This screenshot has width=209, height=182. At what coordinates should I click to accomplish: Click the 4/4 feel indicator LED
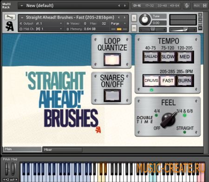157,115
